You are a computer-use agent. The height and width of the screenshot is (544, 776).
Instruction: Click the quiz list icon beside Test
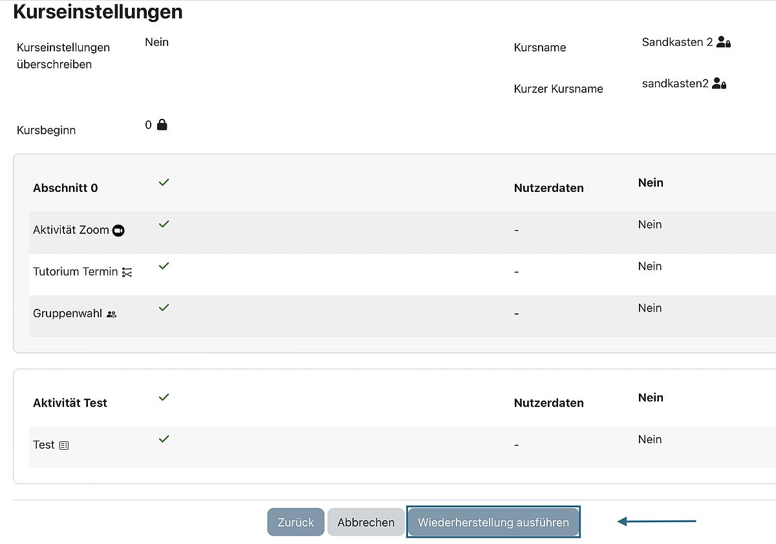point(63,446)
